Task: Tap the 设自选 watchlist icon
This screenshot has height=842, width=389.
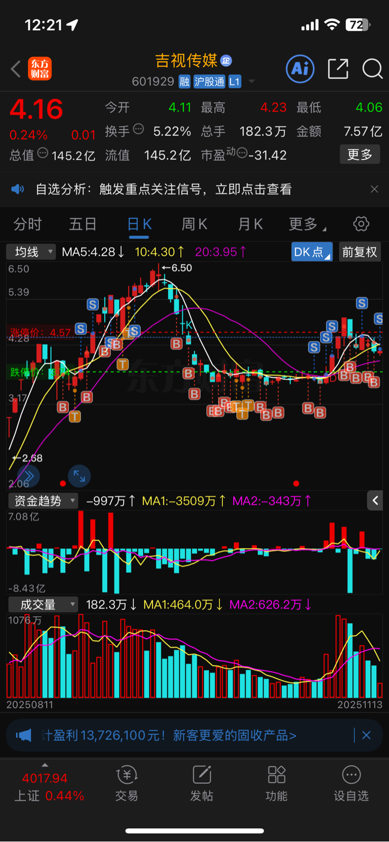Action: pos(351,784)
